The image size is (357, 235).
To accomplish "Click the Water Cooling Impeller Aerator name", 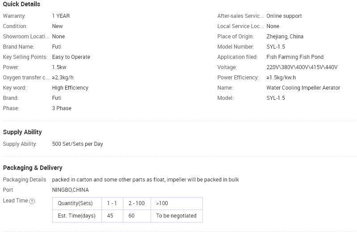I will coord(303,88).
